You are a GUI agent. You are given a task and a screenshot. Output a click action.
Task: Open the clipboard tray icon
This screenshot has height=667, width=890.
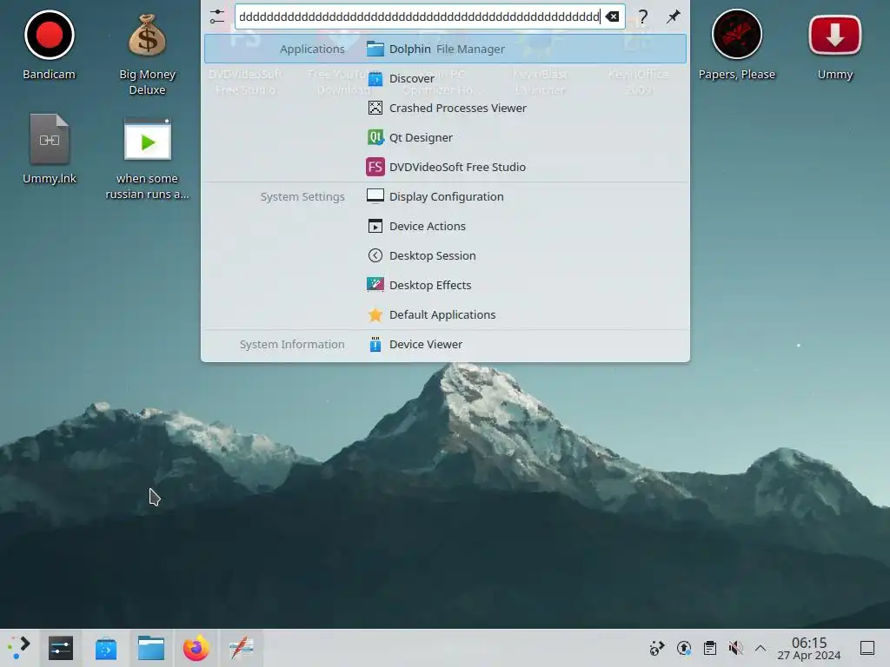[710, 648]
